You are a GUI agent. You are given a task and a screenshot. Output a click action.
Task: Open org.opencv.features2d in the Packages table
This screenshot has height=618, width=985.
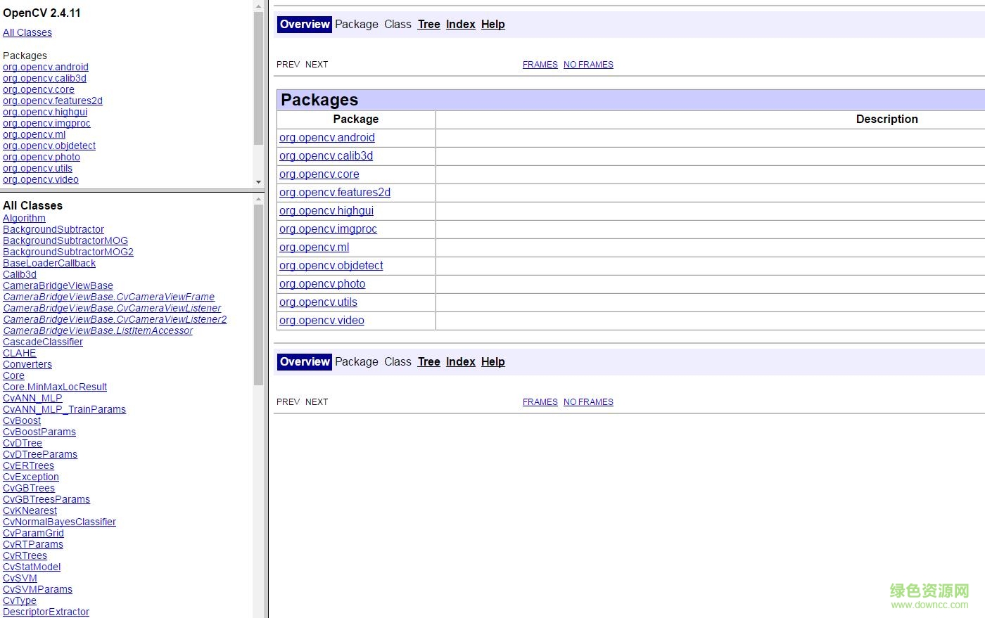[x=334, y=193]
